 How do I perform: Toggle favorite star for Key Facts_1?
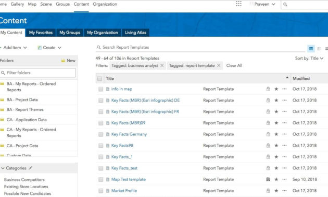[276, 157]
